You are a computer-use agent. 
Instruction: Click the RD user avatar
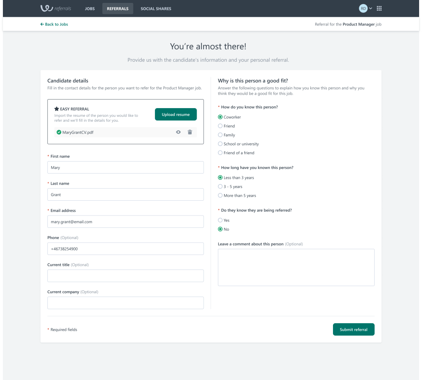[363, 8]
